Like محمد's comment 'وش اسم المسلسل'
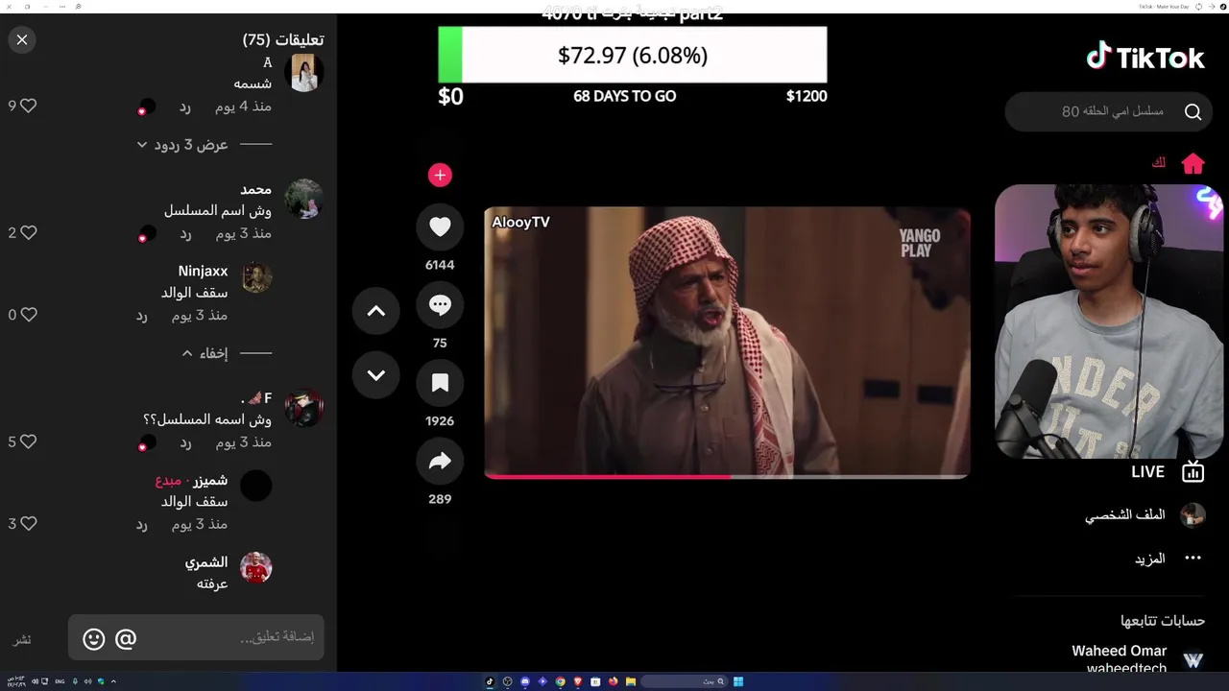The width and height of the screenshot is (1229, 691). pyautogui.click(x=28, y=232)
